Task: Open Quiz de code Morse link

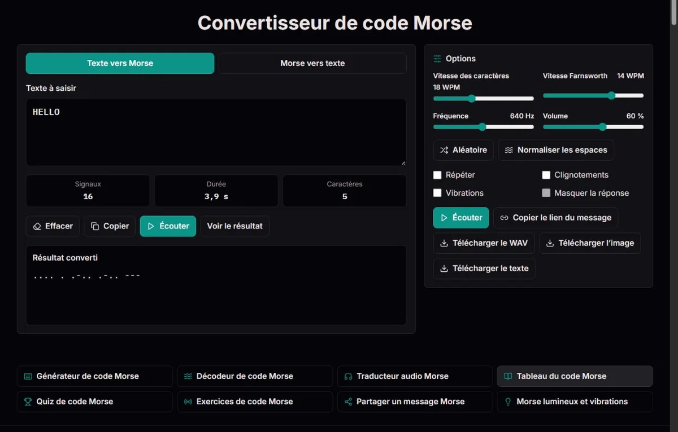Action: [x=95, y=402]
